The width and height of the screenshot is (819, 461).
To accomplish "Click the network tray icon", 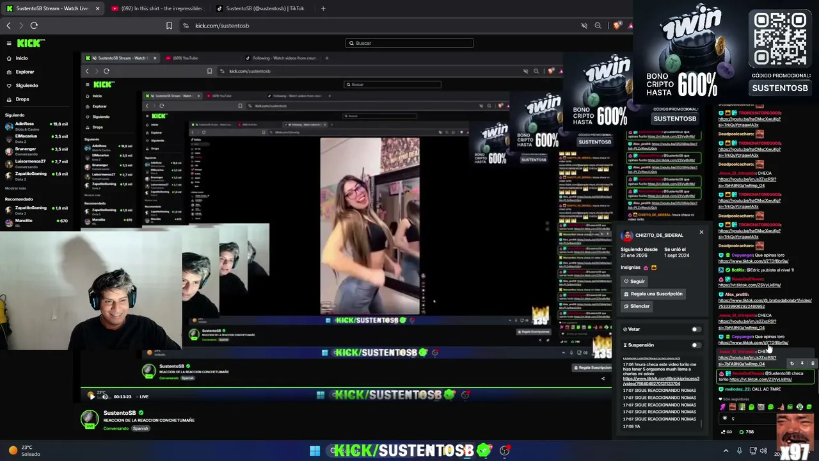I will pos(753,451).
